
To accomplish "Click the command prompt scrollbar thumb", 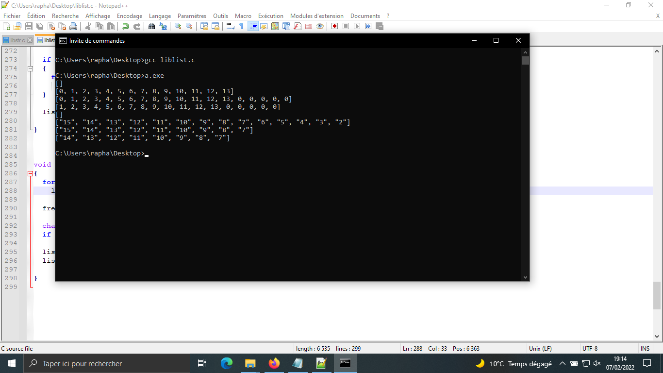I will 525,61.
